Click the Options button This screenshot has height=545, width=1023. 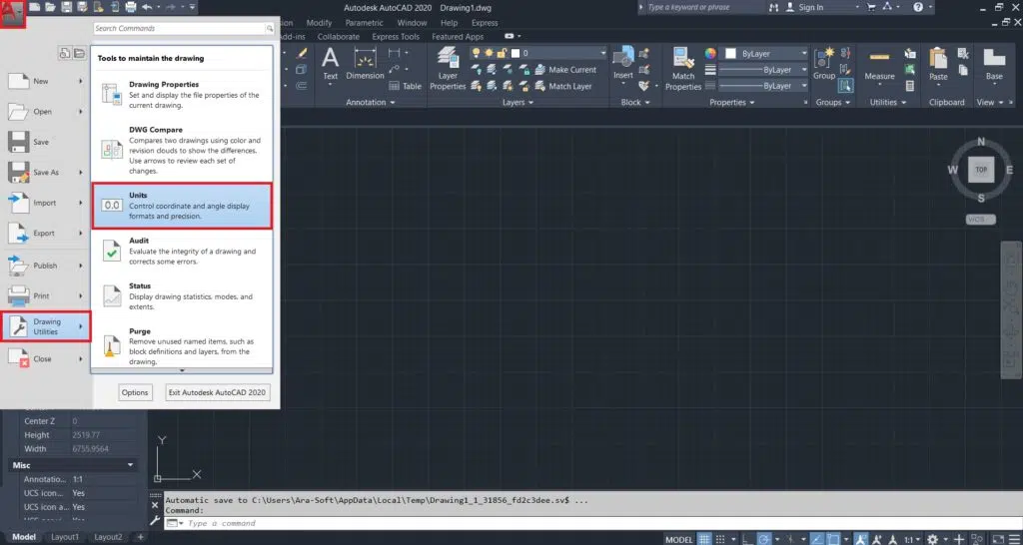[x=135, y=392]
